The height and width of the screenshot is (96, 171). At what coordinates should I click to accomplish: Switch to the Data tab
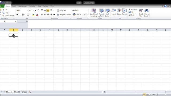[x=39, y=6]
